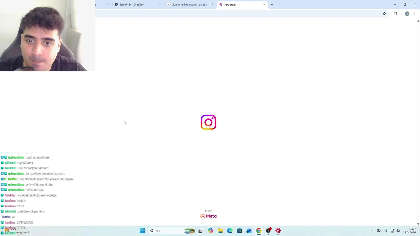420x236 pixels.
Task: Click the microphone tray icon
Action: pos(386,231)
